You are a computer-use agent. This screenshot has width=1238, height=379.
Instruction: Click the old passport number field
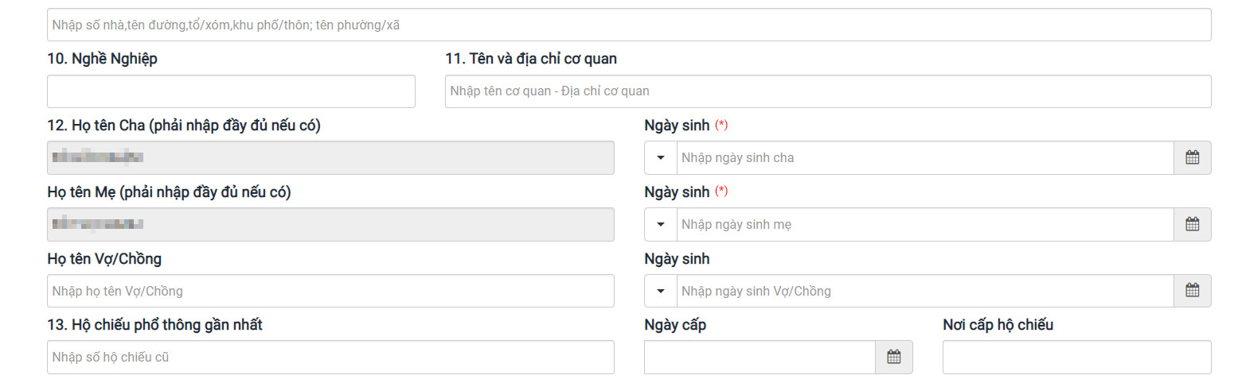click(x=330, y=357)
